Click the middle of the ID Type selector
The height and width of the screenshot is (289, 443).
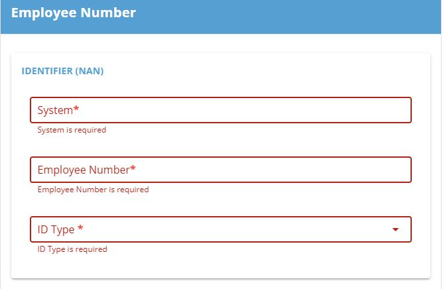pos(221,229)
